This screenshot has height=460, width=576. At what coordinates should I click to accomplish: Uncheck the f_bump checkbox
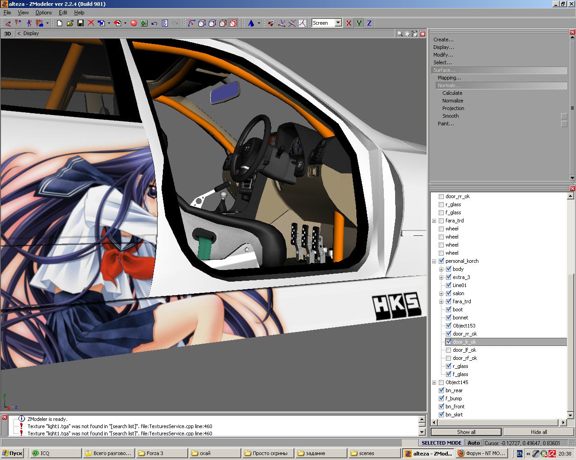click(x=441, y=398)
